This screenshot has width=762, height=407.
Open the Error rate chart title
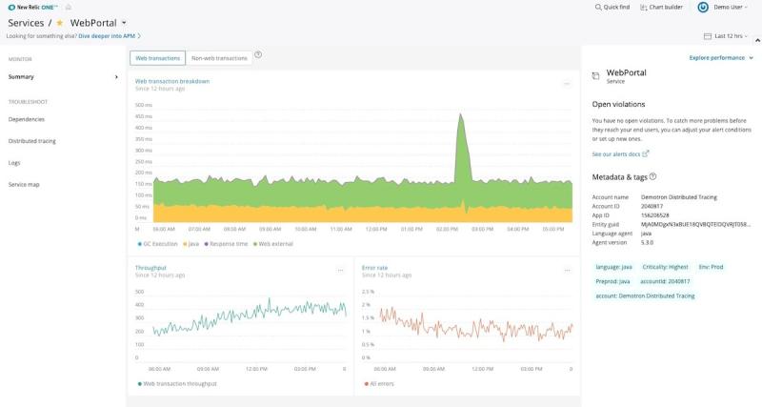(x=374, y=268)
